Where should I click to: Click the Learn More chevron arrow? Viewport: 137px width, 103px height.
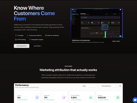point(42,46)
